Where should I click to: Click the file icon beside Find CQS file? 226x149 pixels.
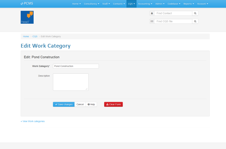pos(152,21)
